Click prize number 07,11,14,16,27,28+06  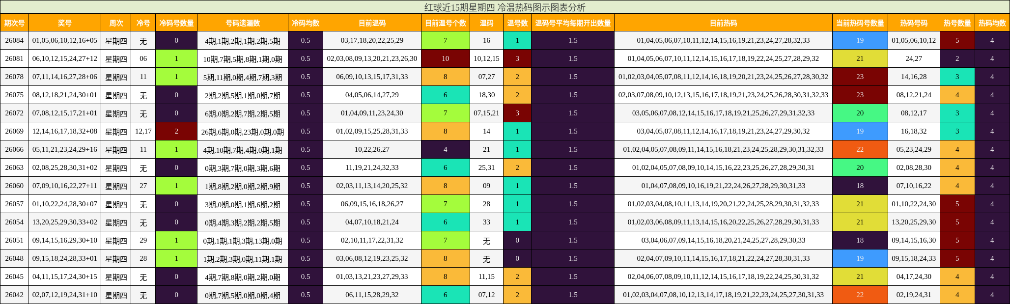point(65,77)
